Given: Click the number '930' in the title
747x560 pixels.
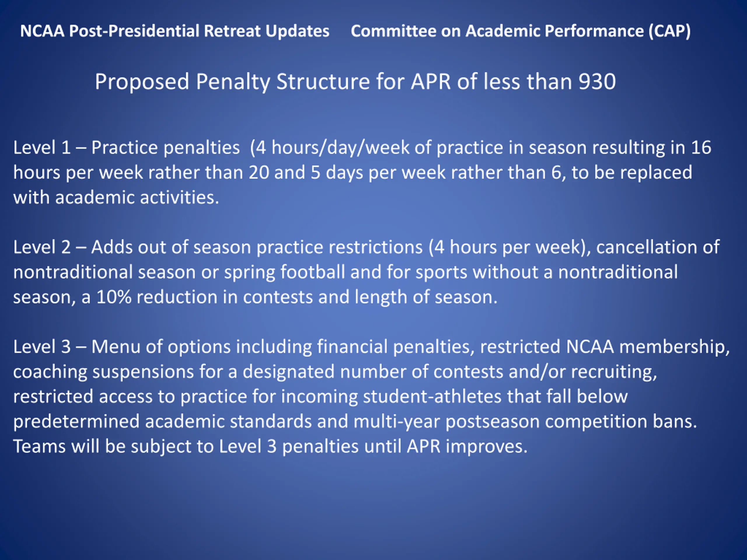Looking at the screenshot, I should [597, 82].
